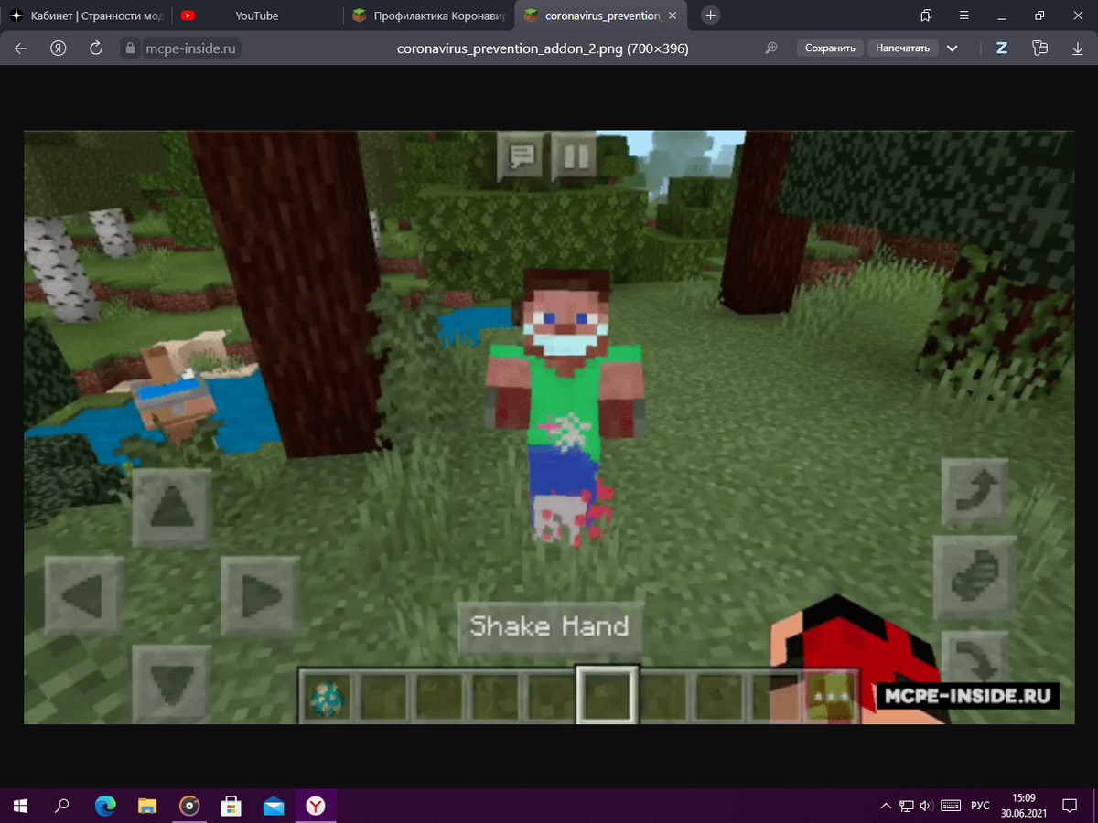Open the clock showing 15:09
1098x823 pixels.
(x=1025, y=806)
